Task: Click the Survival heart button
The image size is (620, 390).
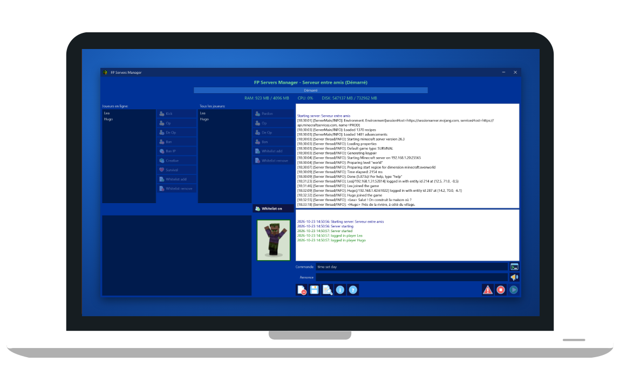Action: click(x=177, y=170)
